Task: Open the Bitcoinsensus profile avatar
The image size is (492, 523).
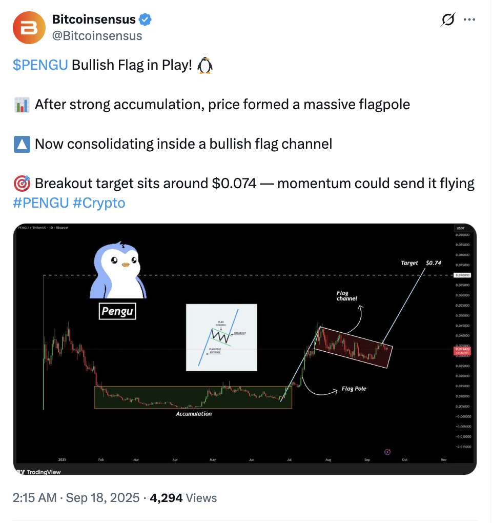Action: (29, 28)
